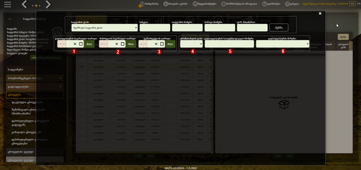
Task: Open სადგომები section in sidebar
Action: coord(35,70)
